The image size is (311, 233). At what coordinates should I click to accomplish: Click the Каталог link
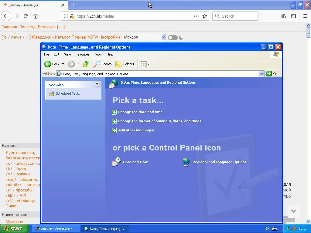[63, 37]
